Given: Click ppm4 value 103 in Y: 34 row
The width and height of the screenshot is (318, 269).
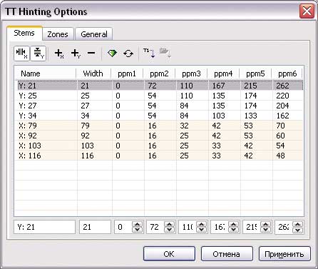Looking at the screenshot, I should (218, 116).
